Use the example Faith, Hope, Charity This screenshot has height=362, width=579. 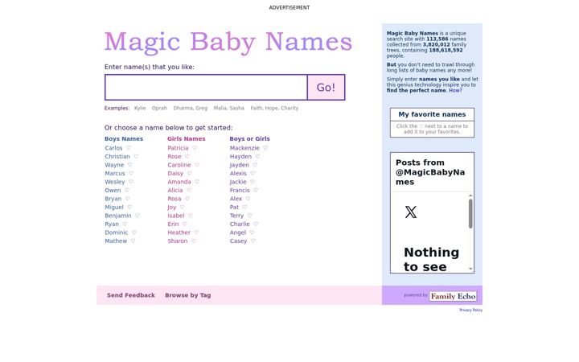point(274,109)
